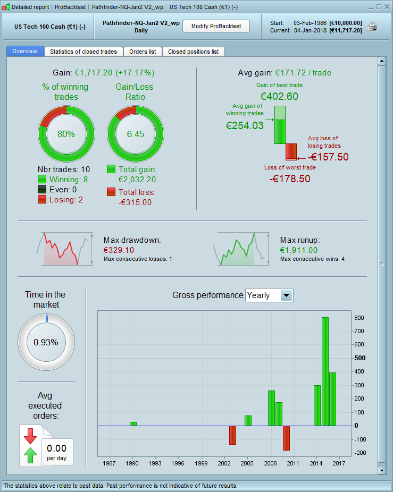The height and width of the screenshot is (492, 393).
Task: Click the red loss bar at 2003
Action: coord(232,435)
